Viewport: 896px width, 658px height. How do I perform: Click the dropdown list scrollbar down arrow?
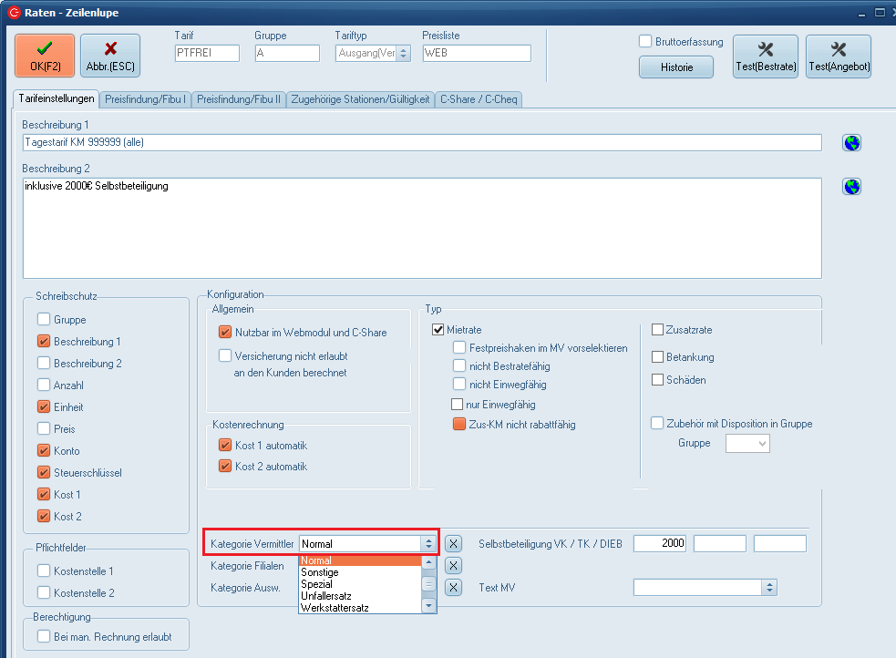[427, 606]
